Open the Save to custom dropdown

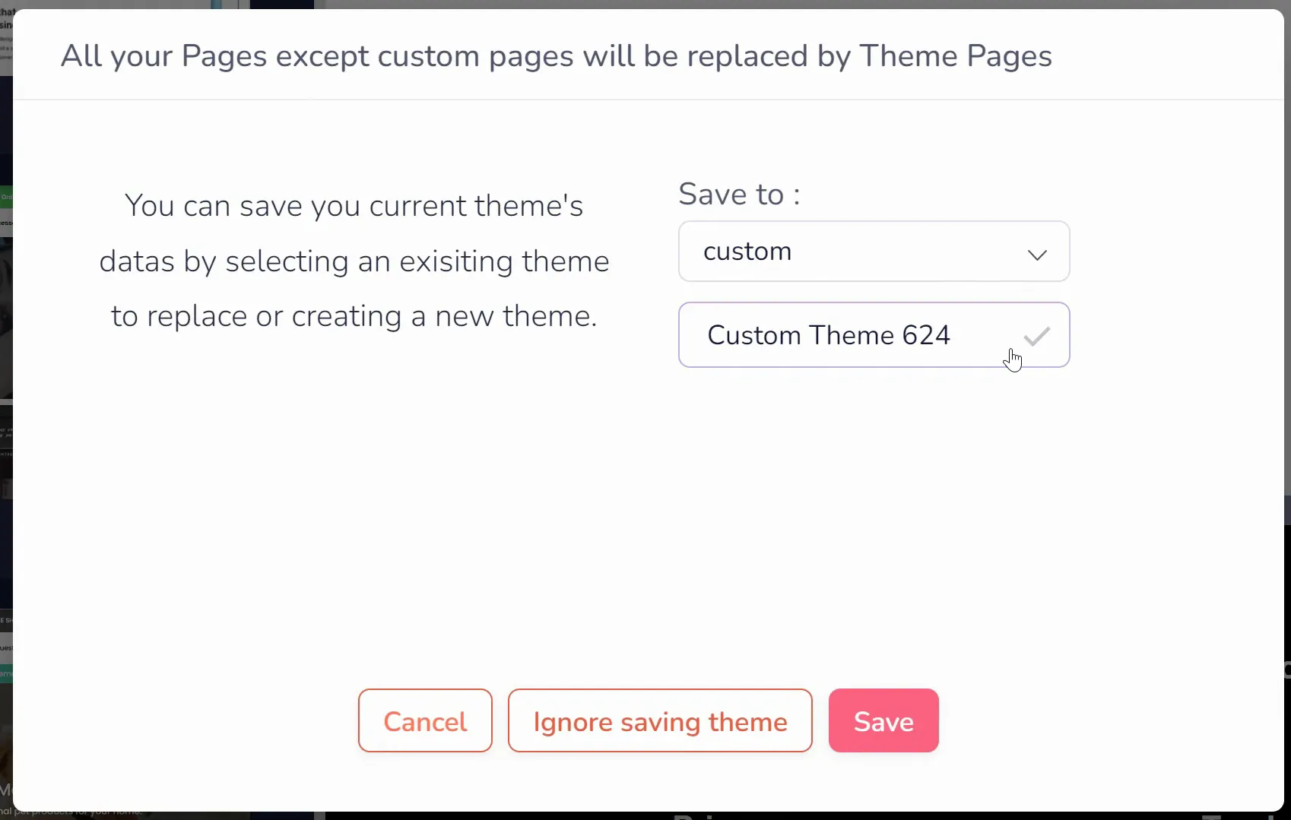(x=874, y=252)
